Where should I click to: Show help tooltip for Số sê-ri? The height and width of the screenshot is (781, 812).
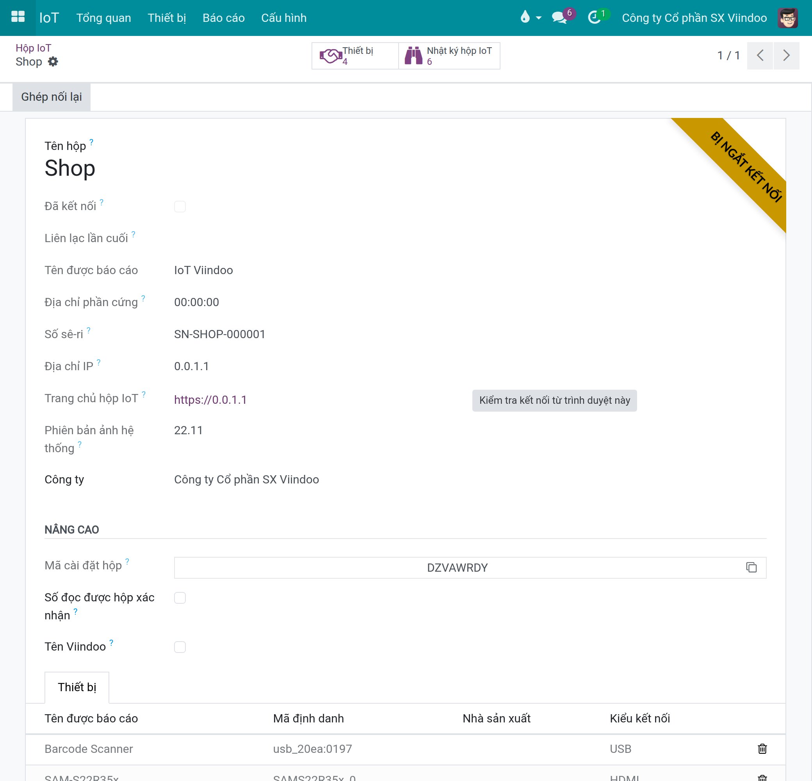click(89, 330)
